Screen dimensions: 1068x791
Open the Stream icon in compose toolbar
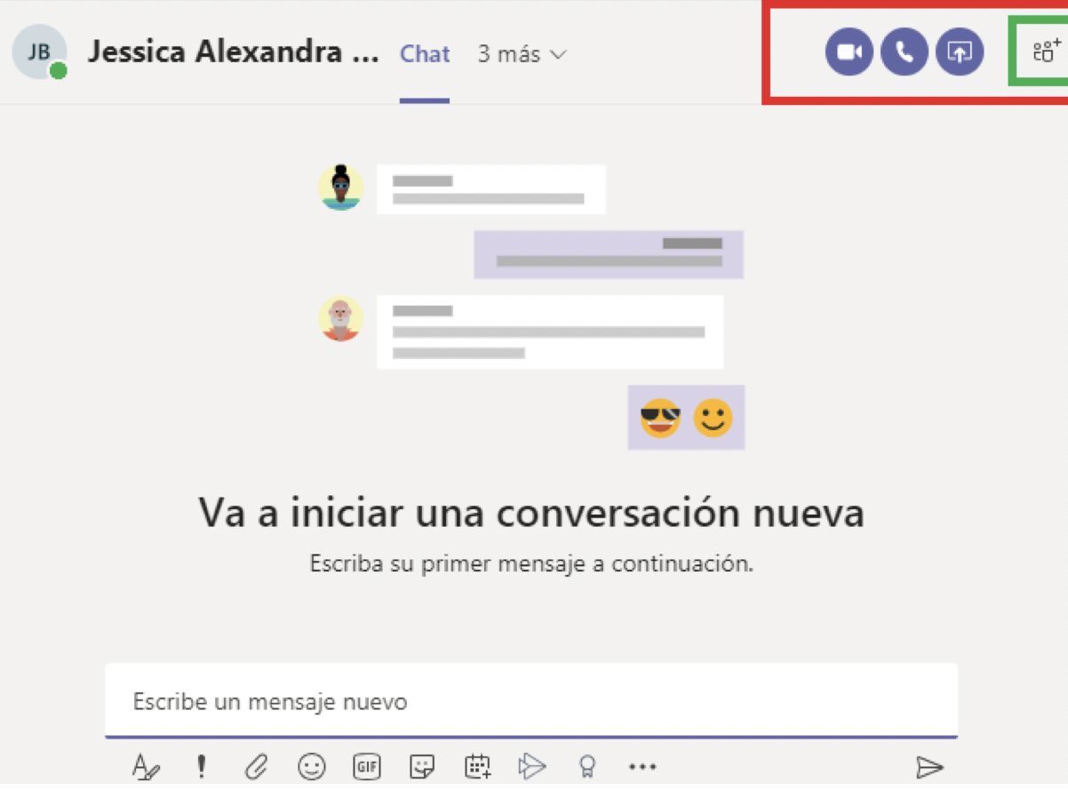[x=531, y=766]
